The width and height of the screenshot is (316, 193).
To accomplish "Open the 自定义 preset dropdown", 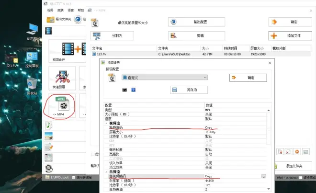I will (165, 78).
